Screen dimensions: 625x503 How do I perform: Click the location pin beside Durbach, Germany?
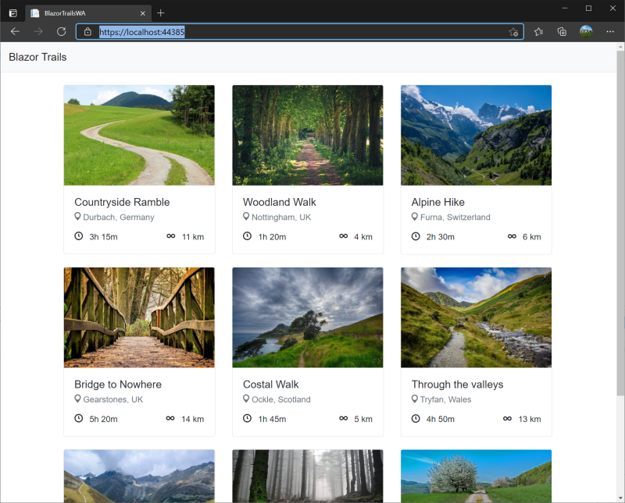(77, 217)
